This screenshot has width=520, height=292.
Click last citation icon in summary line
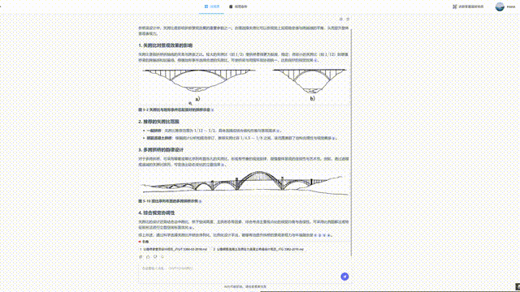coord(328,235)
